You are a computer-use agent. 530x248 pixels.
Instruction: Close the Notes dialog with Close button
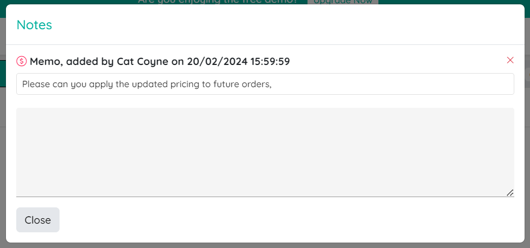38,220
